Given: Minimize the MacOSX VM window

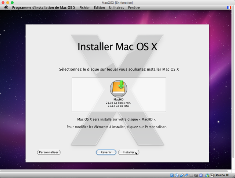Looking at the screenshot, I should 7,3.
